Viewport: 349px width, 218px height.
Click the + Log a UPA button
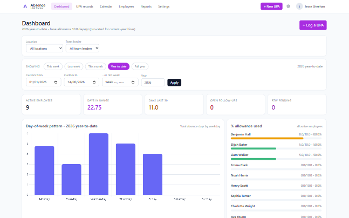[313, 25]
